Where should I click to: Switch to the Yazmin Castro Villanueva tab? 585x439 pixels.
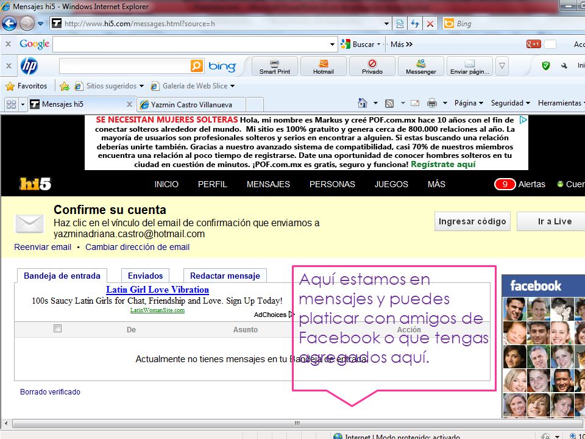(x=191, y=104)
